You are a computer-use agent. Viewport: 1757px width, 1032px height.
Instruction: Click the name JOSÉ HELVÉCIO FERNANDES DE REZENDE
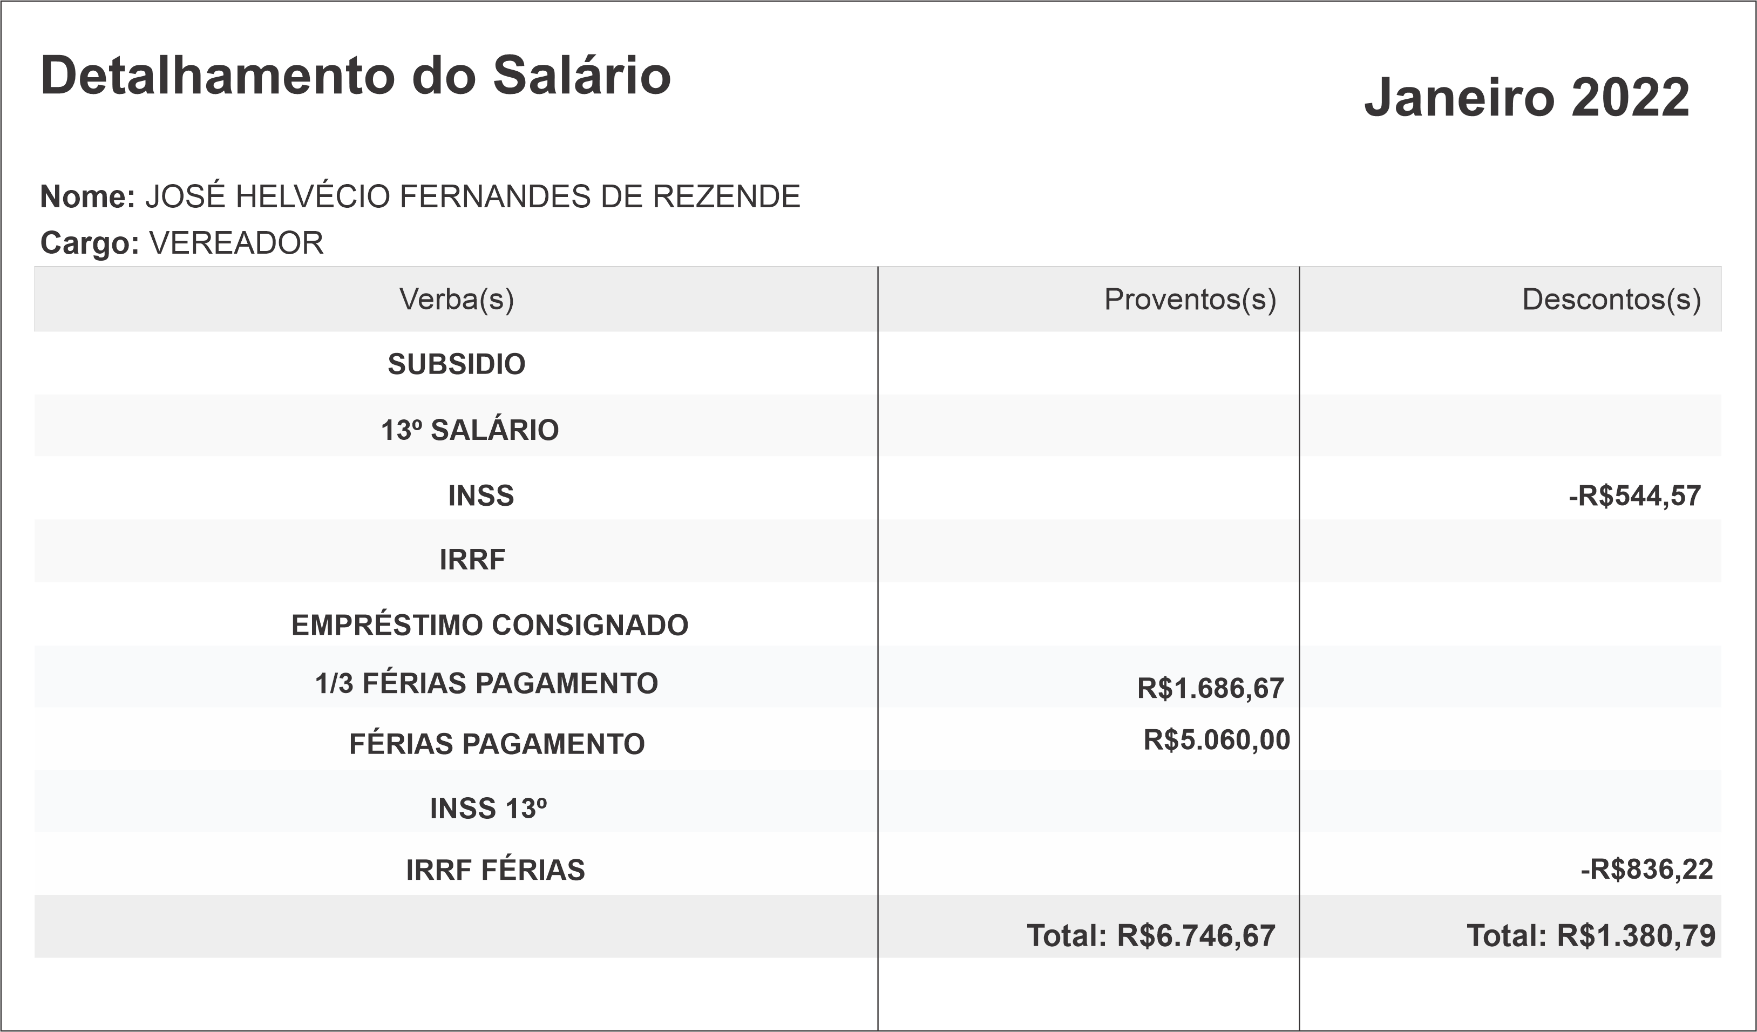tap(472, 196)
